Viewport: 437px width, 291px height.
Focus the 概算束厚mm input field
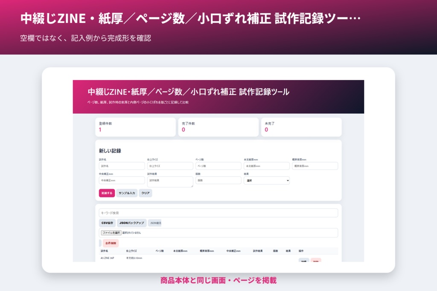click(315, 166)
